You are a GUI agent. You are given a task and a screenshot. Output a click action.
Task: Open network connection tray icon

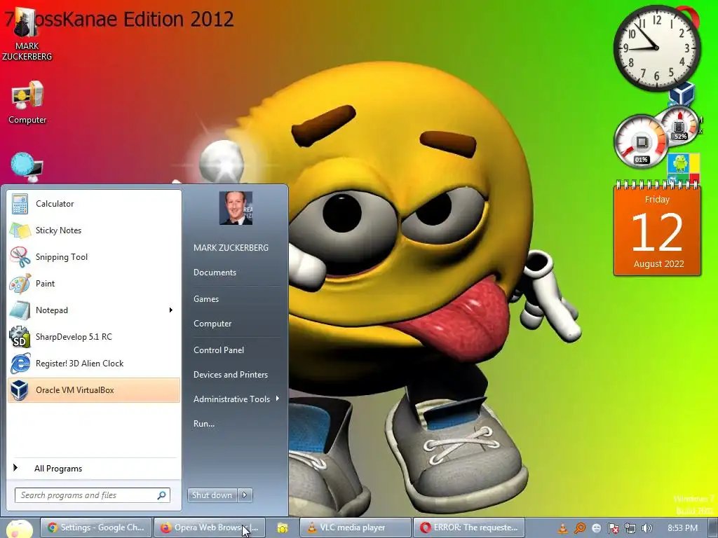tap(630, 528)
